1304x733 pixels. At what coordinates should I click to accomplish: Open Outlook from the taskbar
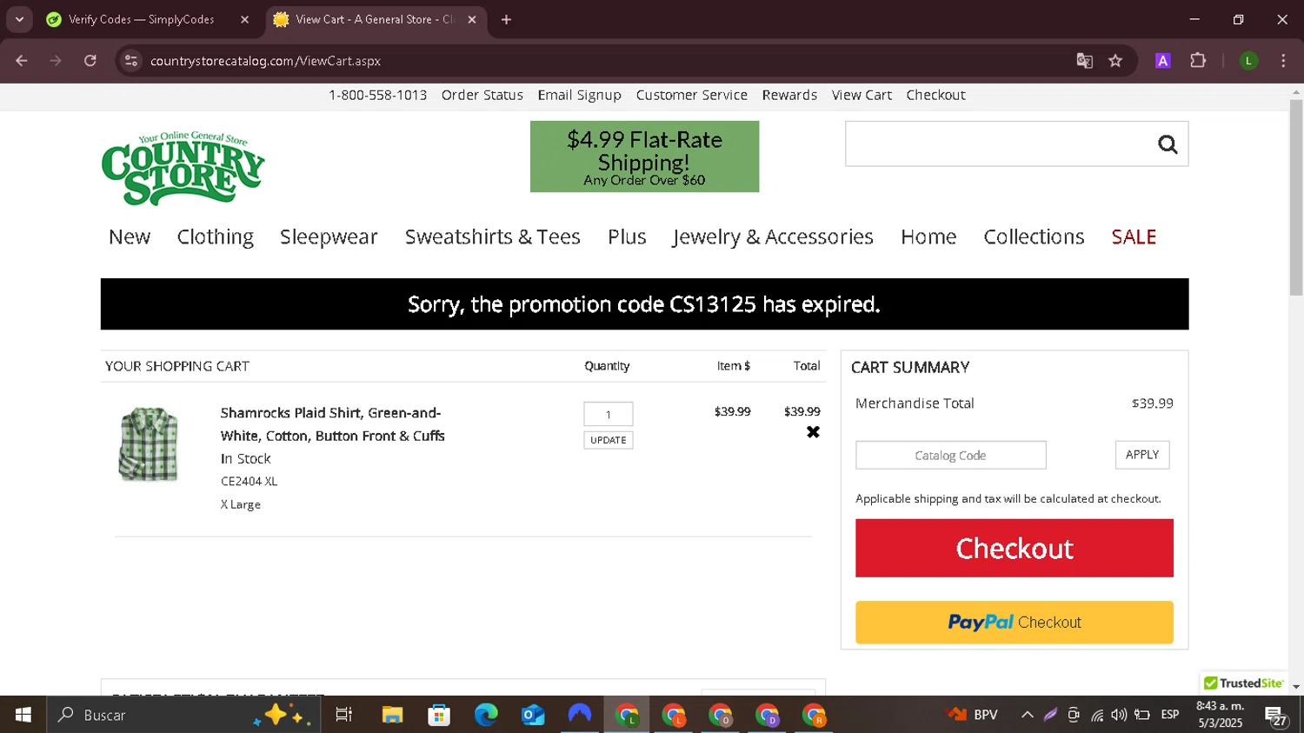533,715
